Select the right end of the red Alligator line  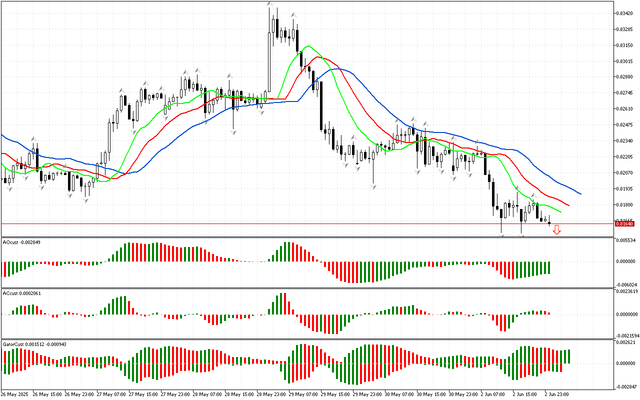(569, 205)
